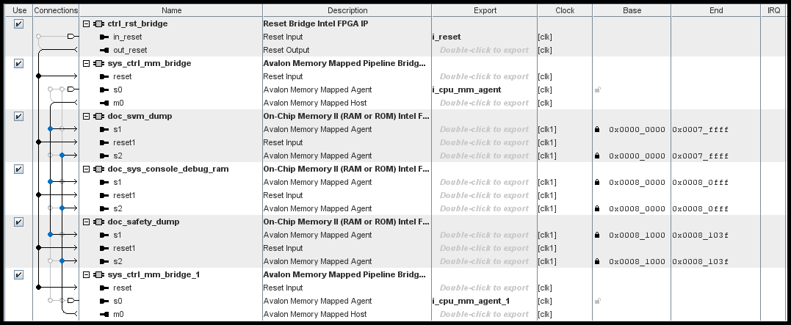The width and height of the screenshot is (791, 325).
Task: Collapse the ctrl_rst_bridge component tree
Action: coord(87,23)
